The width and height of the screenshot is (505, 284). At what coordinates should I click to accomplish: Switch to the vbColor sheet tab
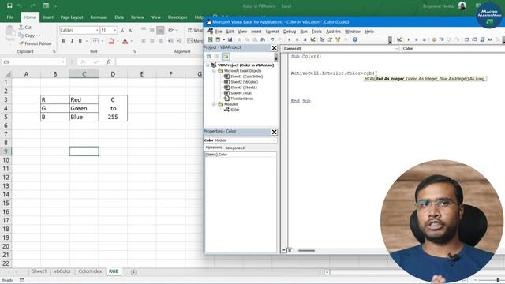[62, 271]
